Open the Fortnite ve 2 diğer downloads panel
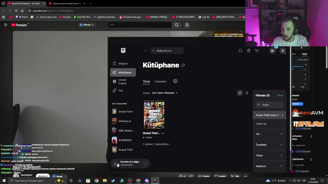 pyautogui.click(x=130, y=163)
